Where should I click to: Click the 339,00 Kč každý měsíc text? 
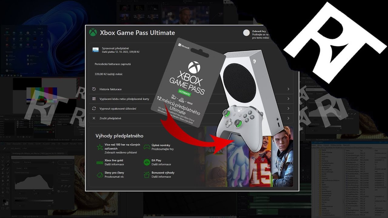(x=109, y=74)
